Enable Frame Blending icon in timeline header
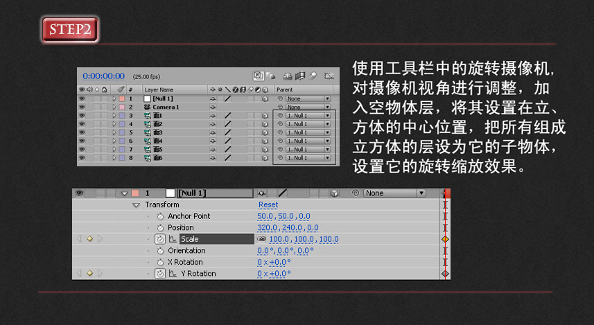The width and height of the screenshot is (594, 325). [299, 76]
